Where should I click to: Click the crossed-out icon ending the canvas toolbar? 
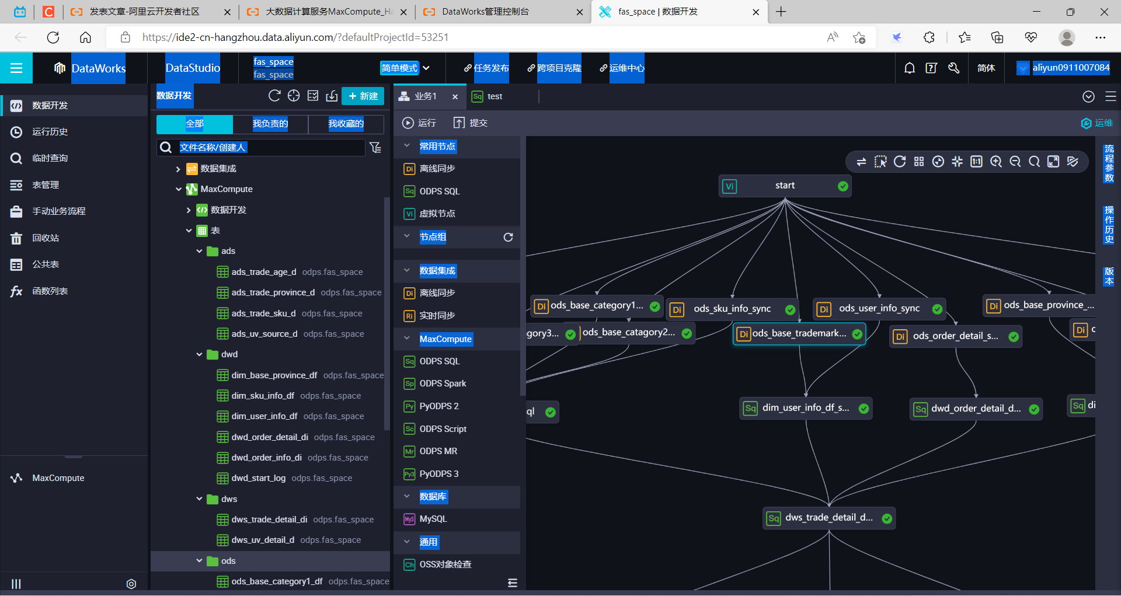pos(1073,162)
